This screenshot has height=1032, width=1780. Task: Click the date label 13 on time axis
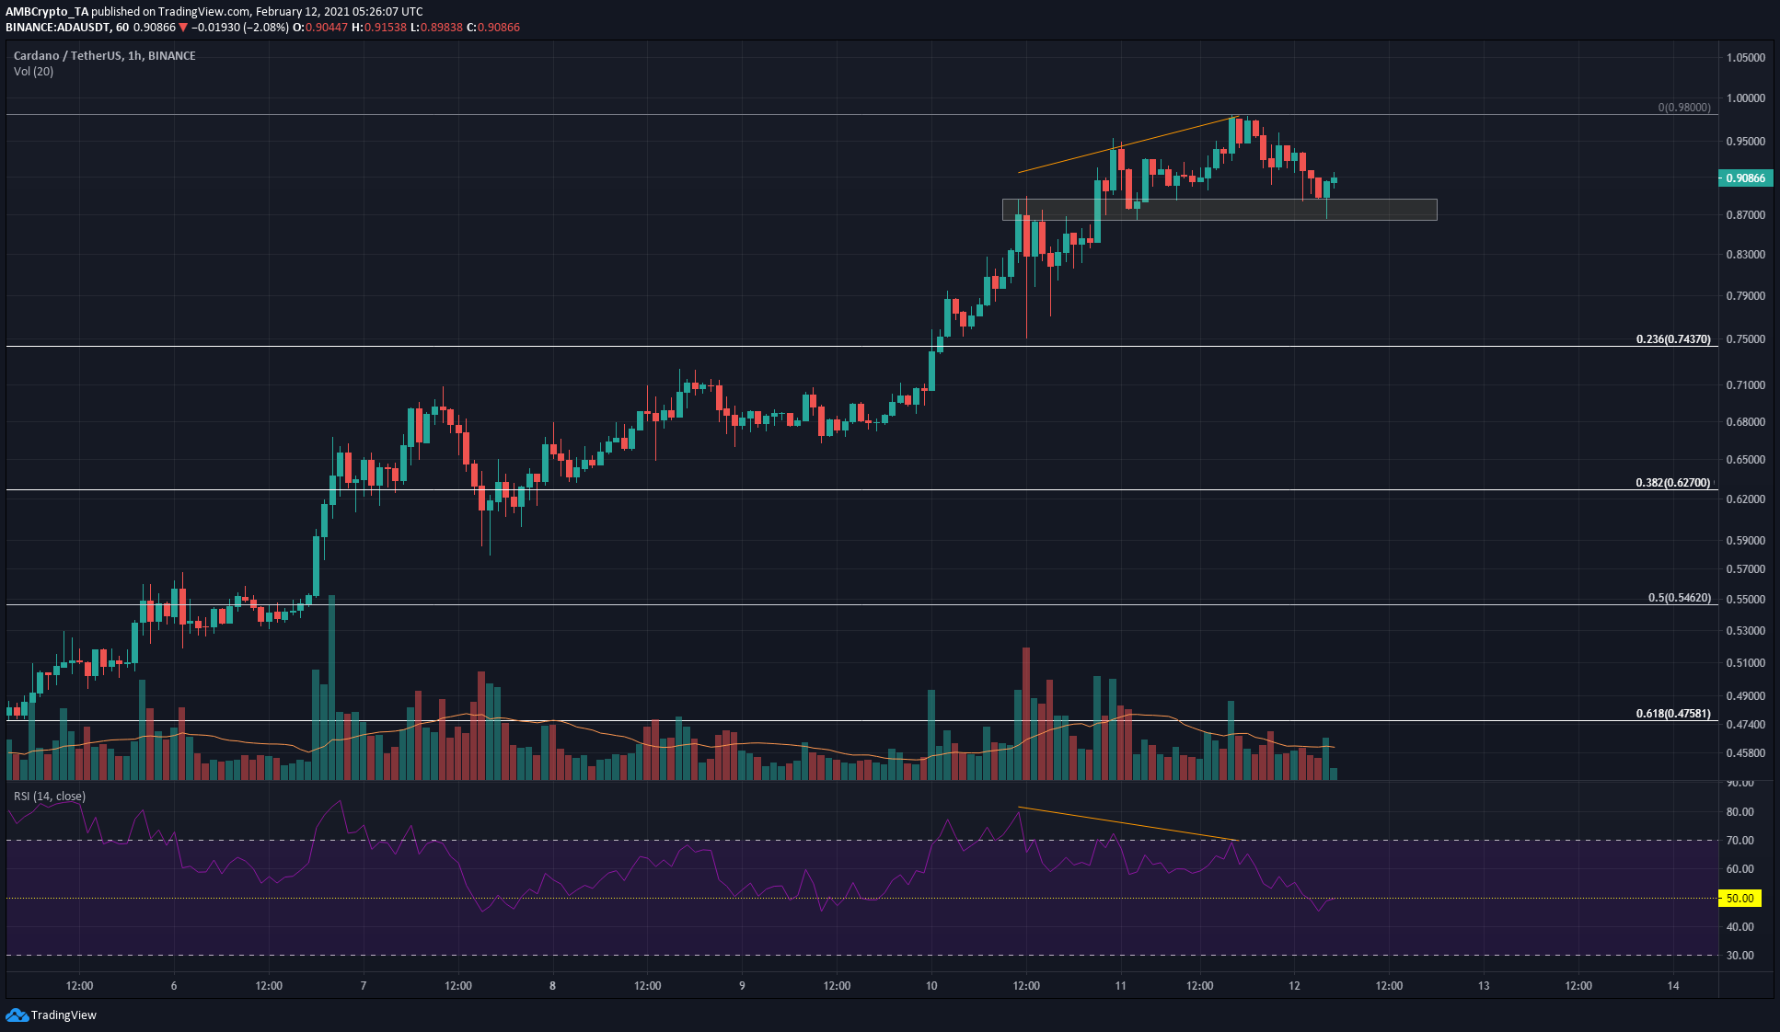point(1484,985)
